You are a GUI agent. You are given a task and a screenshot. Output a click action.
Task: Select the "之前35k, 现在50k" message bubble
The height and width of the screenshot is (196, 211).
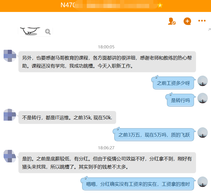point(67,118)
